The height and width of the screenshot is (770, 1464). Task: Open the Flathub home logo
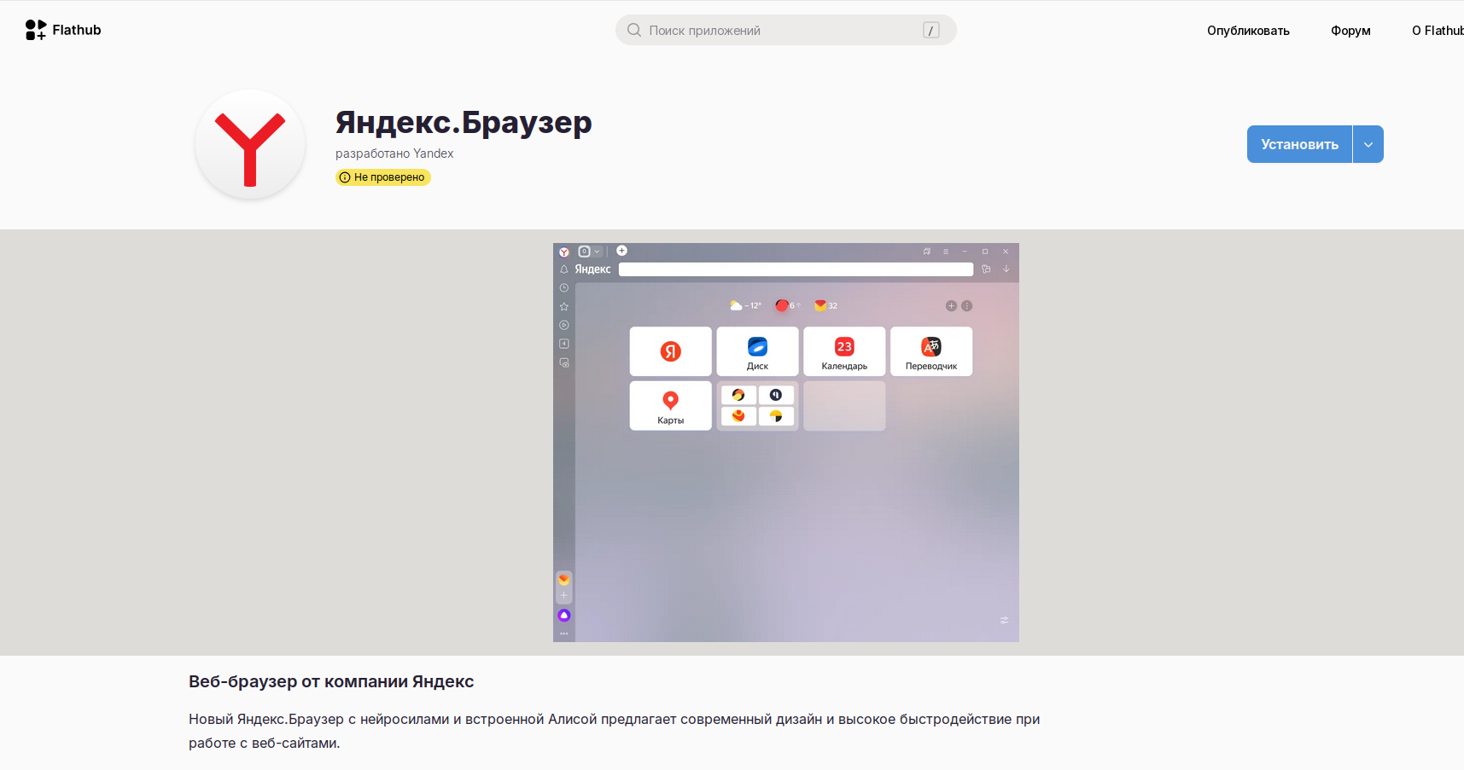click(63, 30)
